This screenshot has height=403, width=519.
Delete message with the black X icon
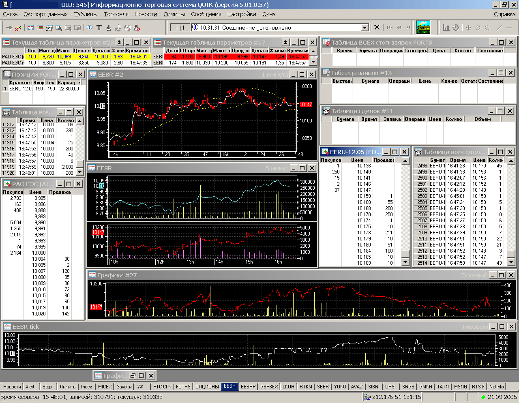tap(377, 27)
